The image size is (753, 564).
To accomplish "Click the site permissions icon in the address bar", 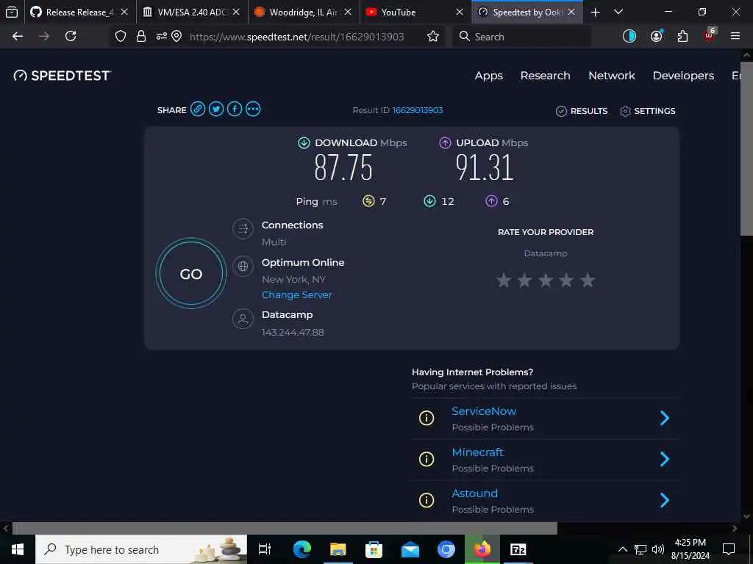I will point(161,37).
